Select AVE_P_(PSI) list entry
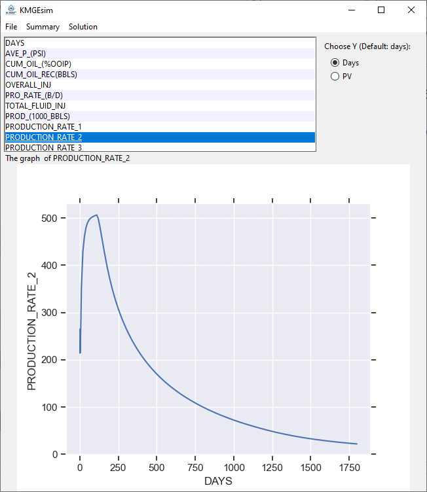This screenshot has width=427, height=492. [x=160, y=54]
